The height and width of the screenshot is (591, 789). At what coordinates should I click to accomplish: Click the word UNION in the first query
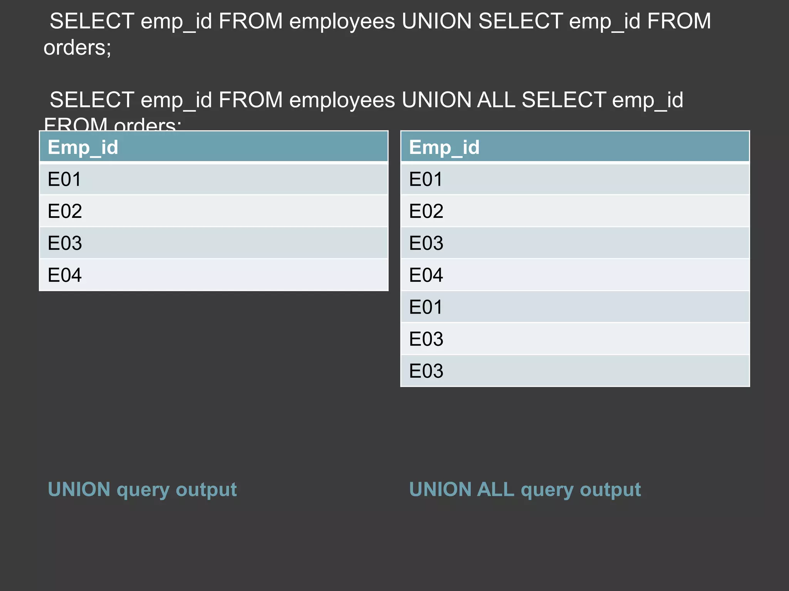(436, 21)
